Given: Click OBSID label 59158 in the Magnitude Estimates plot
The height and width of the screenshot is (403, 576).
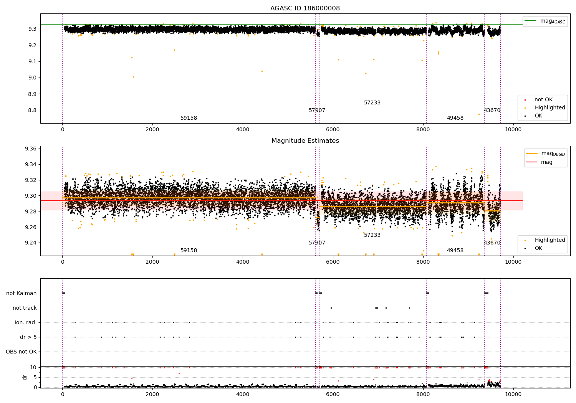Looking at the screenshot, I should [189, 251].
